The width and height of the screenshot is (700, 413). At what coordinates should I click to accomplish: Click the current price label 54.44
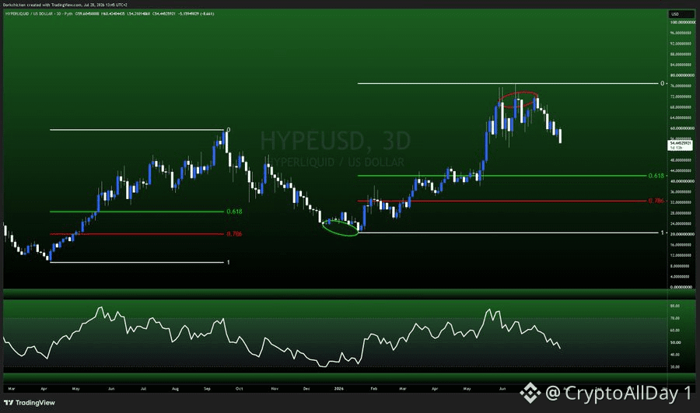(x=681, y=145)
